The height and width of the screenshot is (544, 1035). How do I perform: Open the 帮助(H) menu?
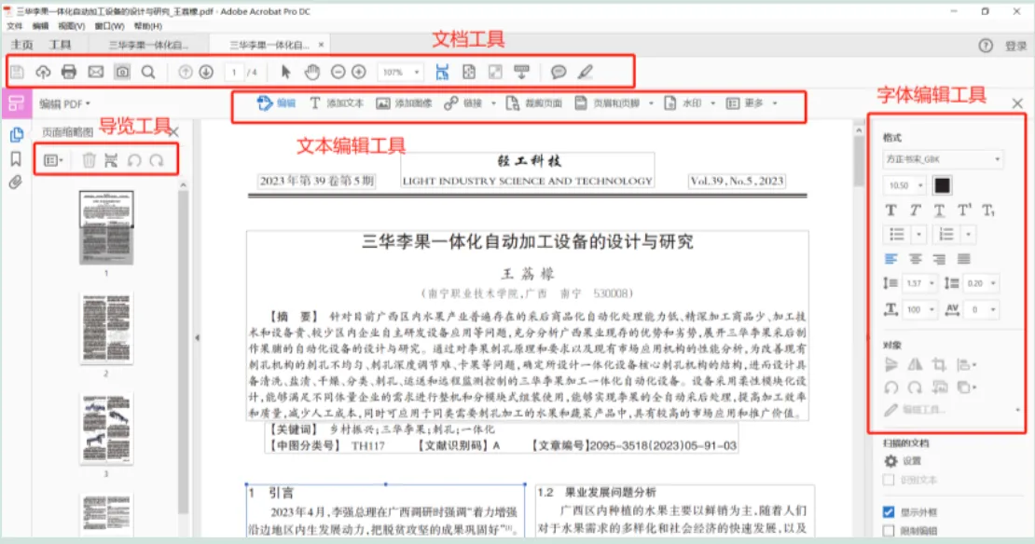[148, 26]
